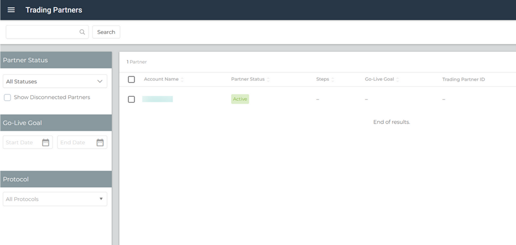Toggle Show Disconnected Partners checkbox
516x245 pixels.
tap(7, 97)
